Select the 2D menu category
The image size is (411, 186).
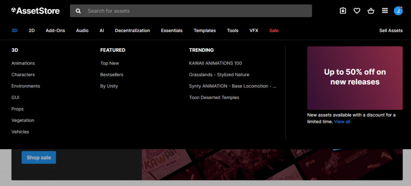coord(32,30)
